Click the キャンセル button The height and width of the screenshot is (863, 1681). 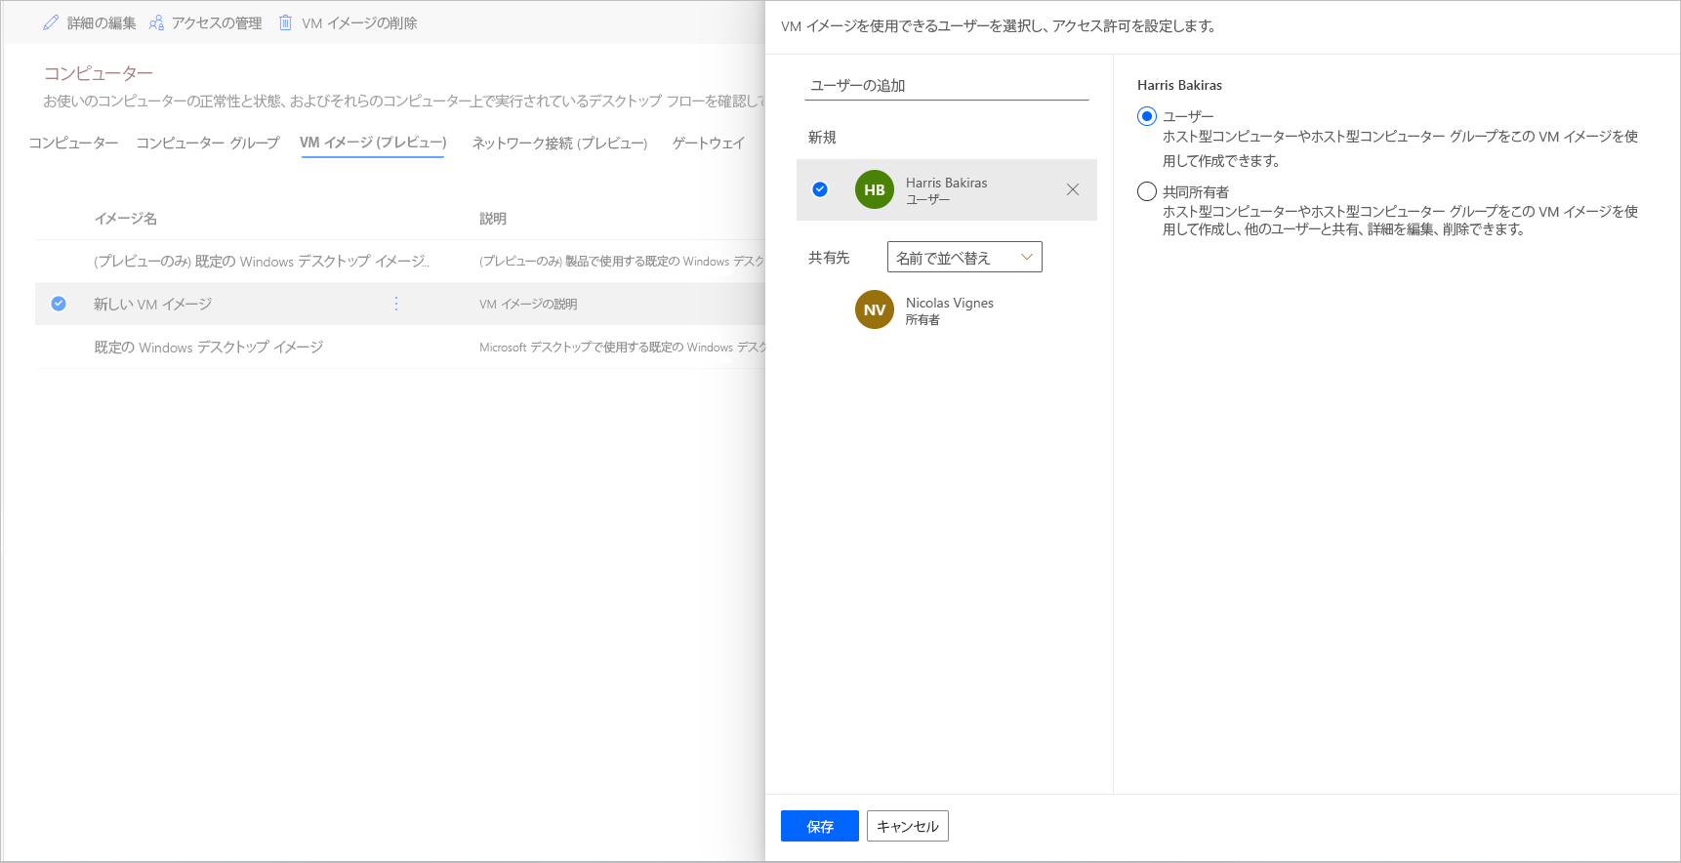click(908, 826)
